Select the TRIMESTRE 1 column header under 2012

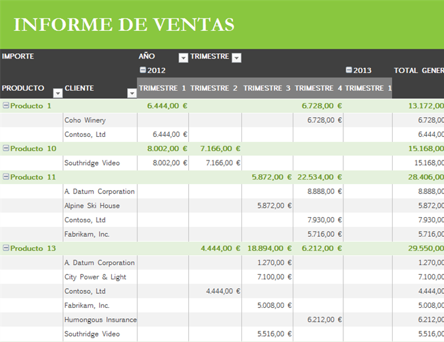(x=162, y=88)
